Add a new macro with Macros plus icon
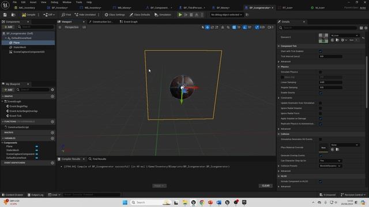 click(52, 133)
